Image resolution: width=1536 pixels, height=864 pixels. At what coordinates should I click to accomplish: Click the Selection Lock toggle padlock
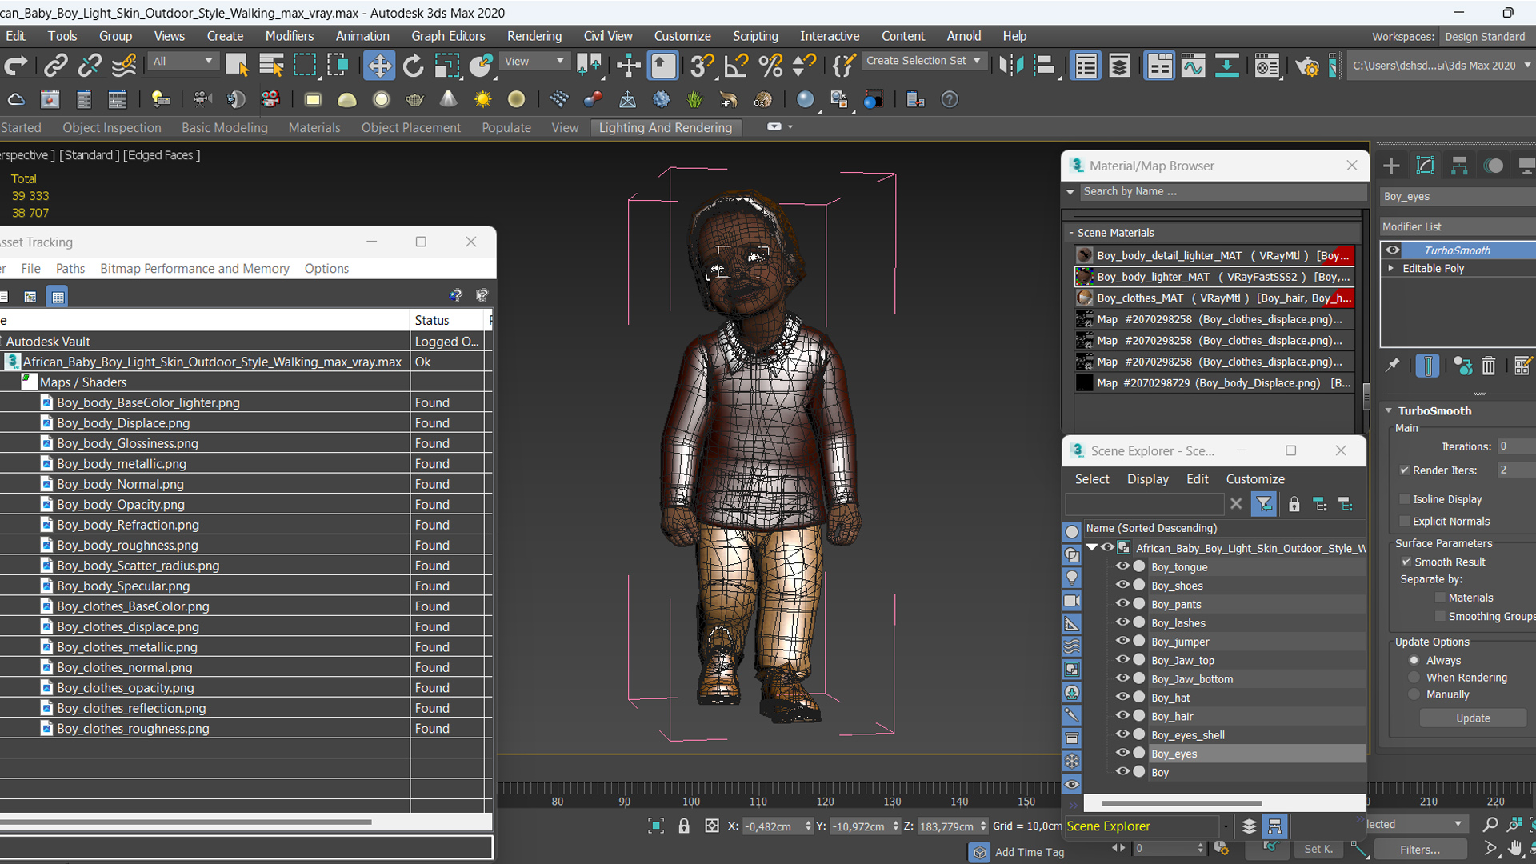click(x=684, y=826)
